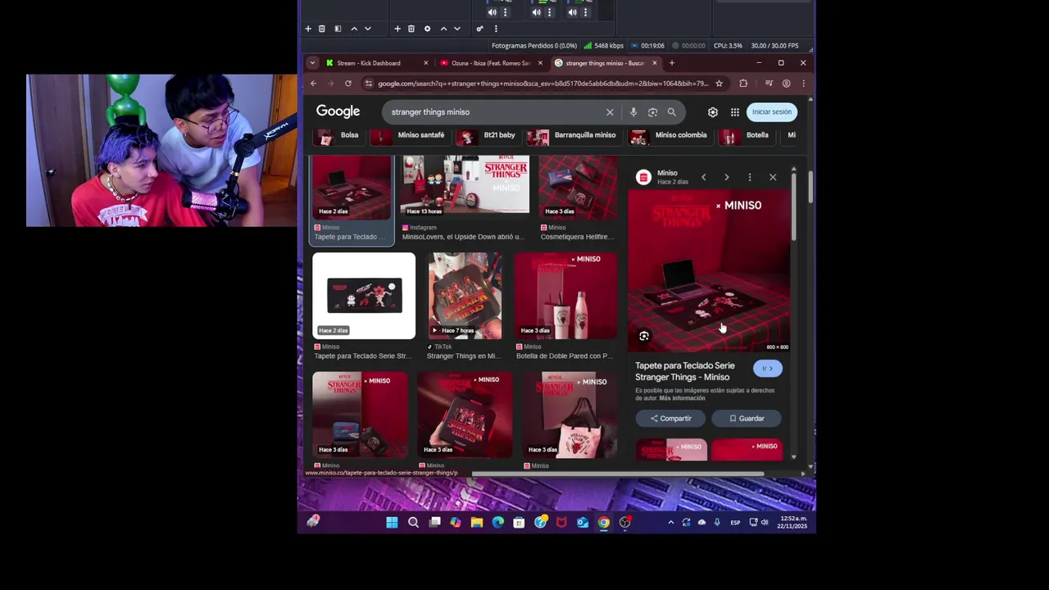Open Google Lens image search icon
This screenshot has height=590, width=1049.
652,112
